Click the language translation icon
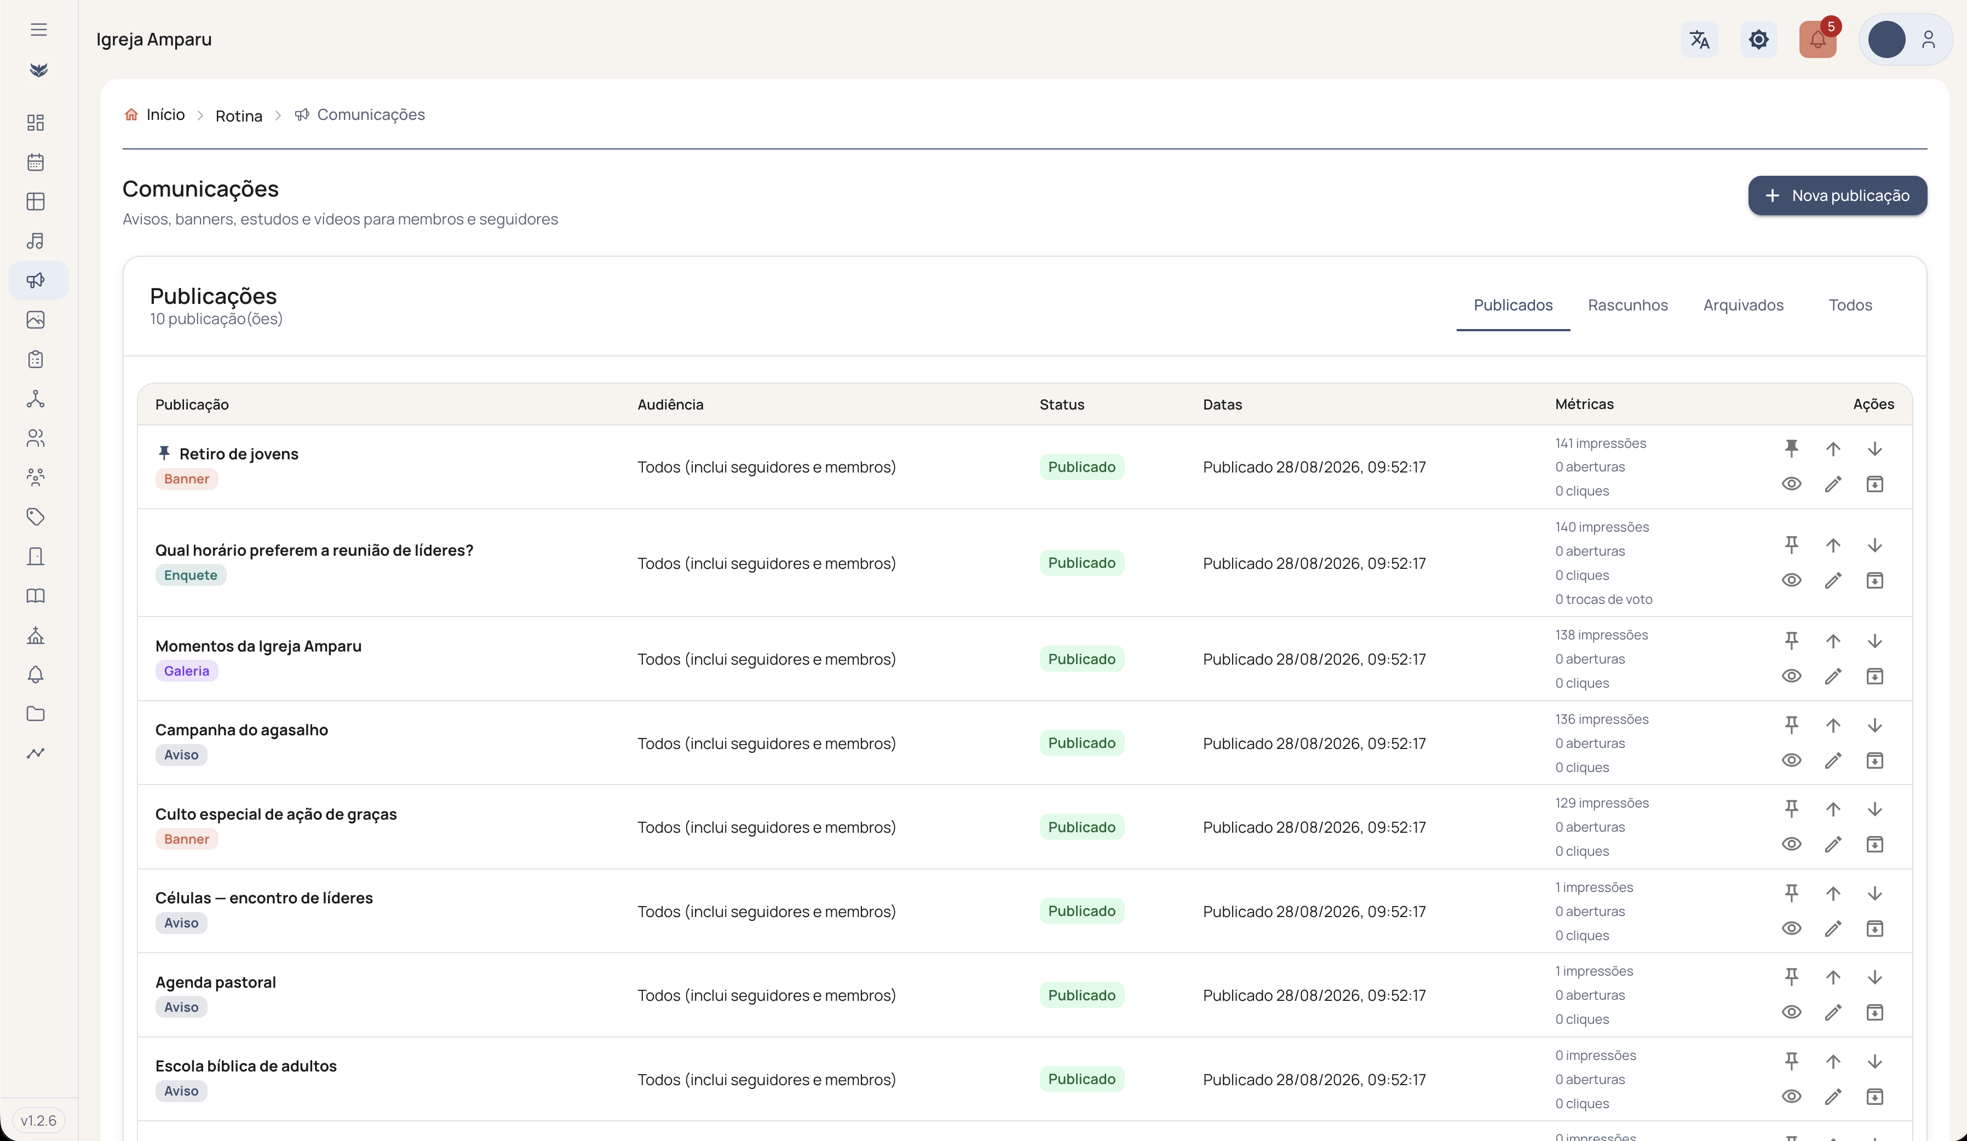 [x=1699, y=39]
